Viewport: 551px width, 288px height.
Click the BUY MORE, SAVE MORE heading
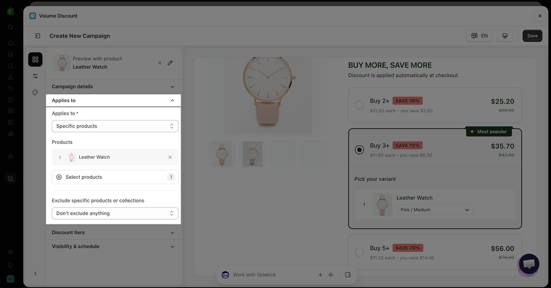[390, 66]
